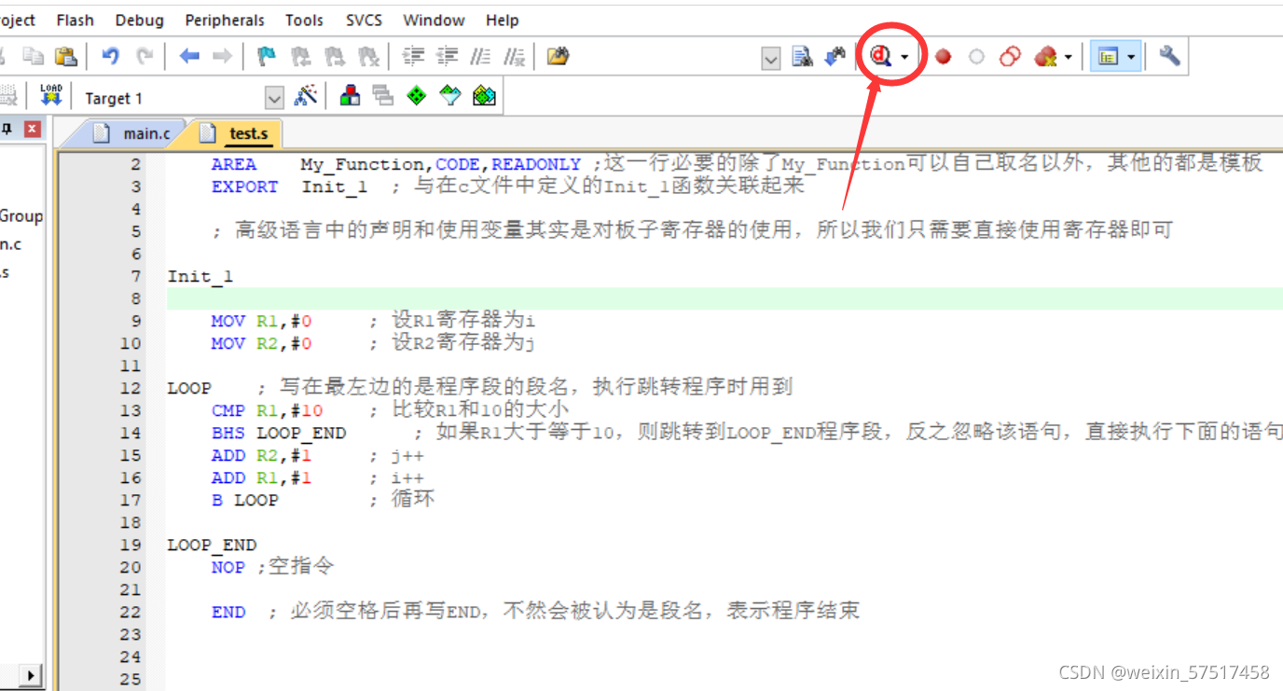Expand the window layout dropdown arrow
The height and width of the screenshot is (691, 1283).
click(1131, 58)
